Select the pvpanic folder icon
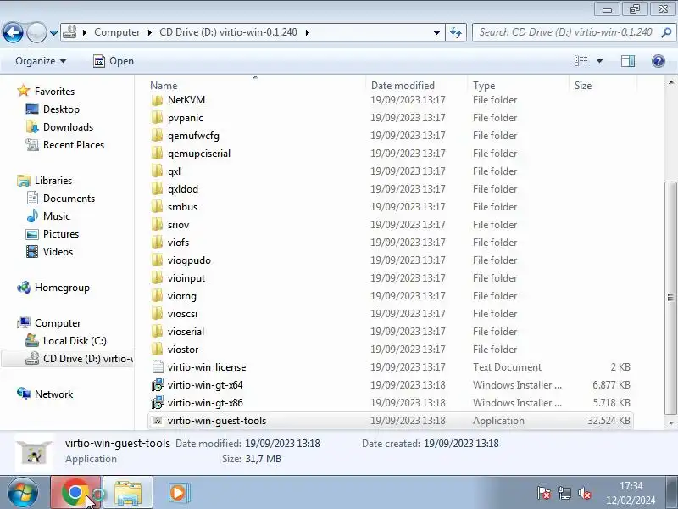 [158, 118]
